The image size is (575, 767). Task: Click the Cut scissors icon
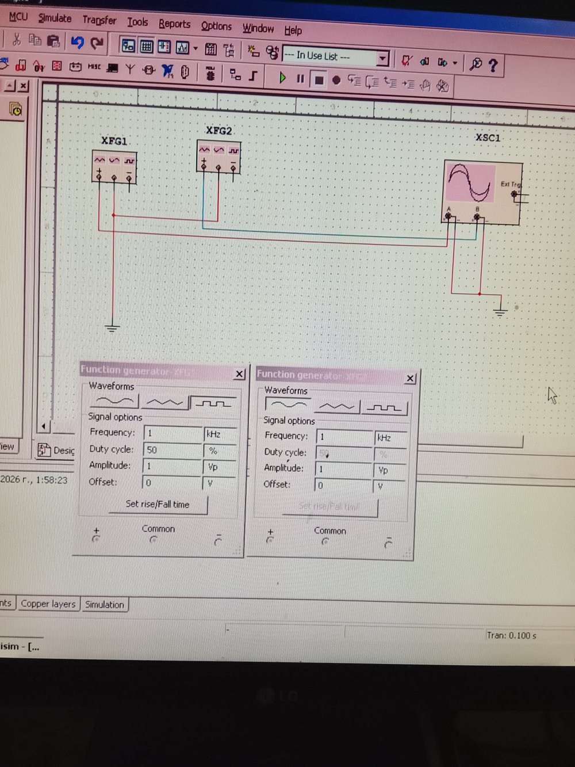coord(16,39)
